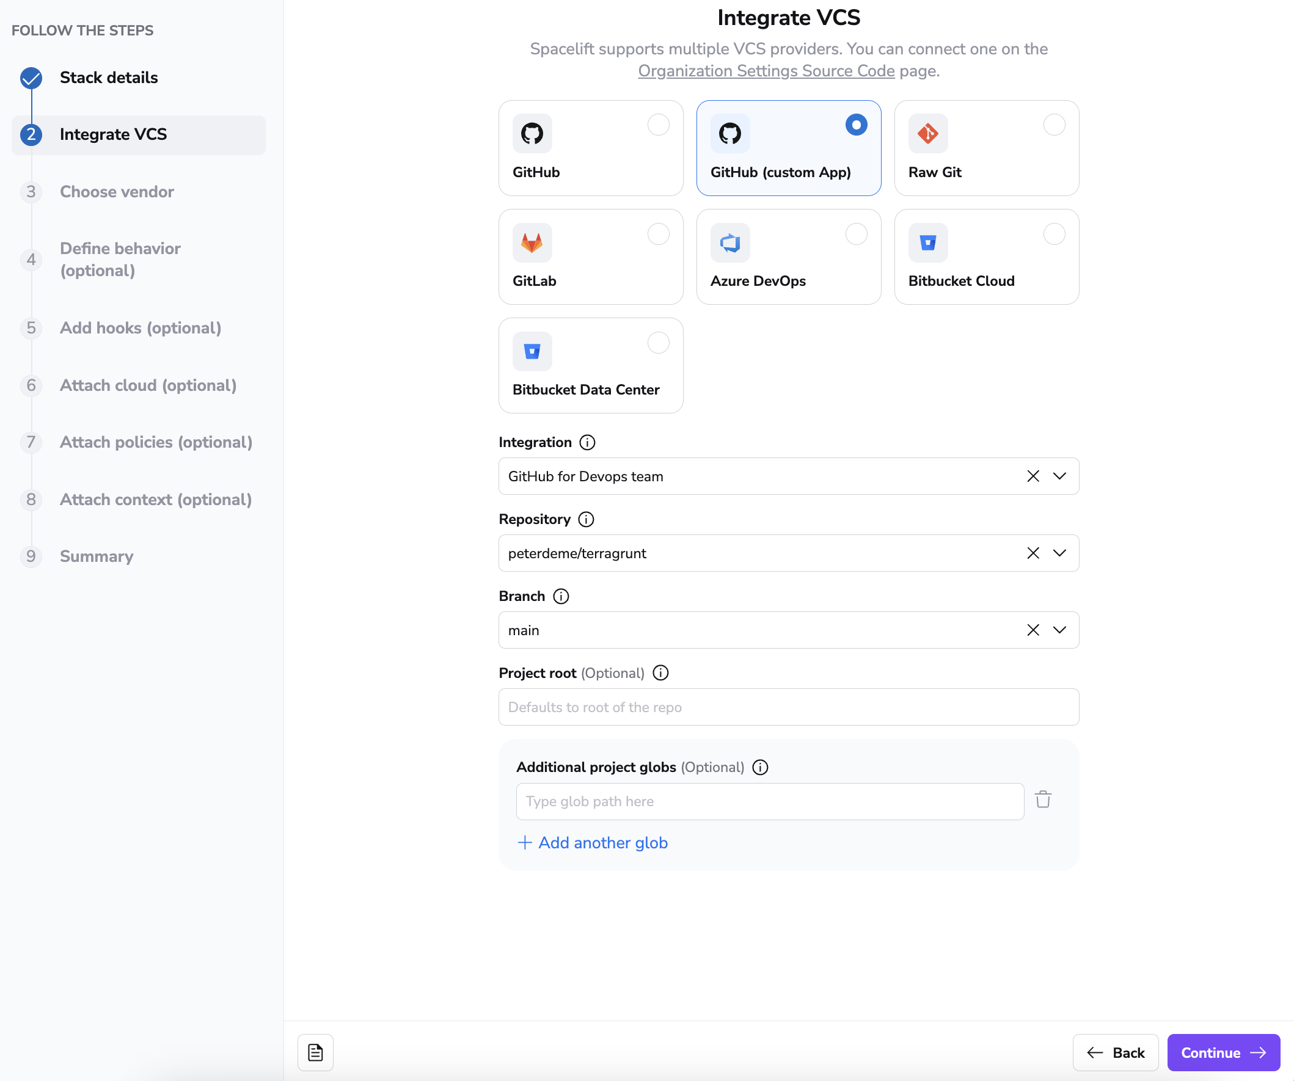Open Organization Settings Source Code link

[x=766, y=71]
